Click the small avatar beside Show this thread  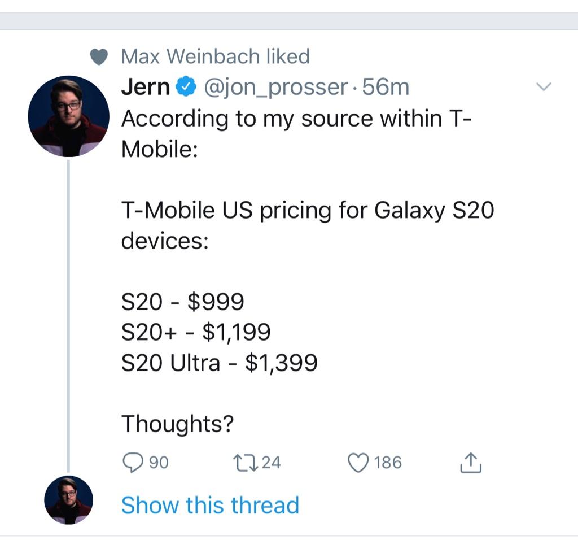(68, 500)
